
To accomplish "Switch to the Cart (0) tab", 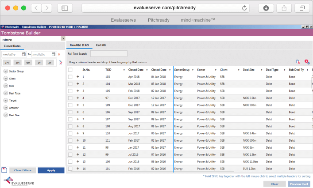I will click(x=101, y=45).
